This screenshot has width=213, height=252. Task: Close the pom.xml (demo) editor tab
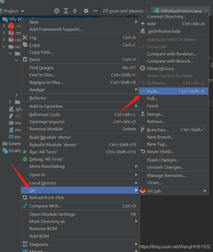tap(147, 11)
